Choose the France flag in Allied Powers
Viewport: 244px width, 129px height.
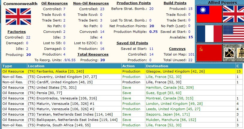point(209,34)
